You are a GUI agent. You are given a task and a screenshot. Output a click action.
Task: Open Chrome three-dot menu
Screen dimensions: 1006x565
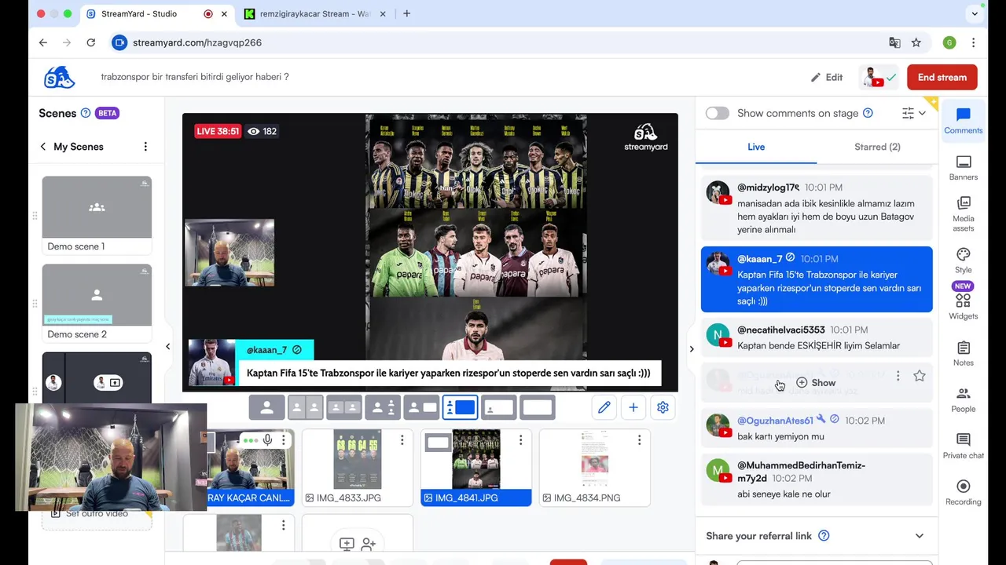(973, 42)
